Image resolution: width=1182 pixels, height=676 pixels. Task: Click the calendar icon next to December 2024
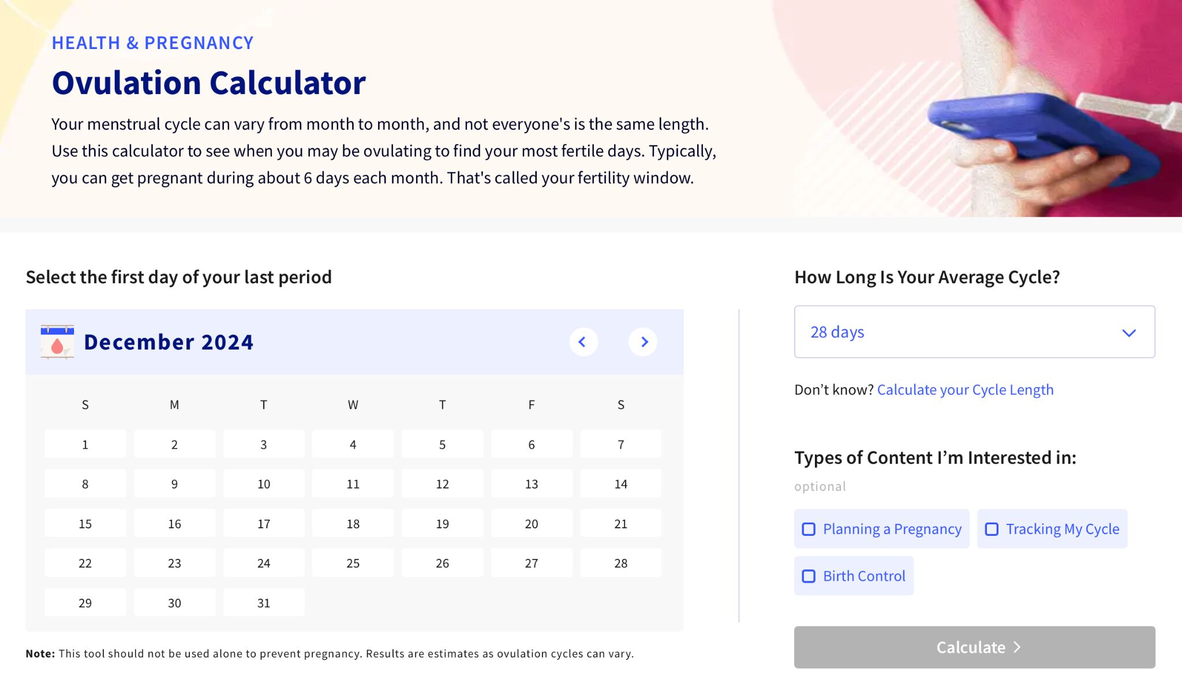click(x=55, y=341)
